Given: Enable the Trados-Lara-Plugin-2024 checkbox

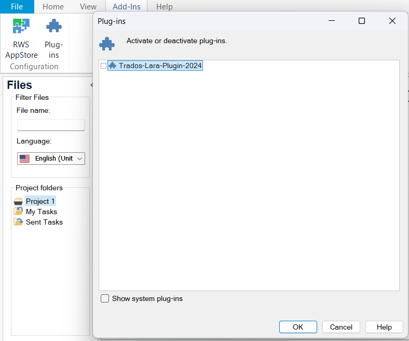Looking at the screenshot, I should [104, 66].
